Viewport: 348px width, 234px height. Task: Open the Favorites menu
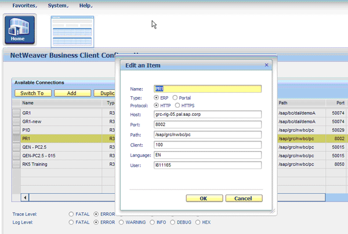point(24,6)
